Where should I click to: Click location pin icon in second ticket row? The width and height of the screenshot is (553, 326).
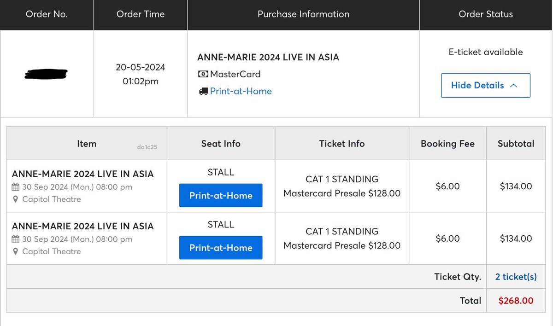(16, 251)
